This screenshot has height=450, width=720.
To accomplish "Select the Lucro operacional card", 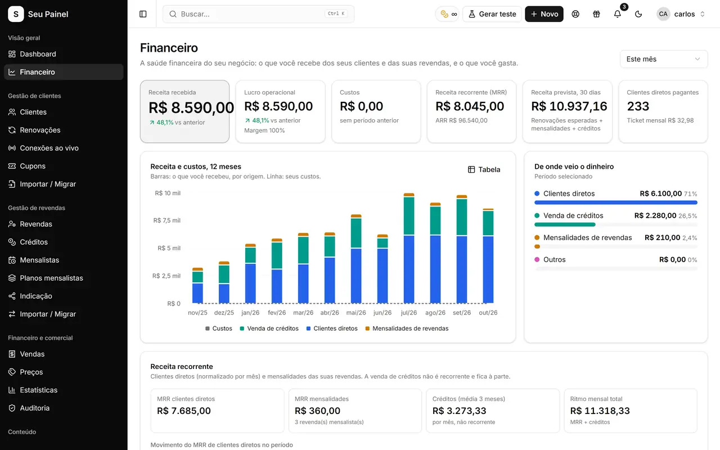I will 280,111.
